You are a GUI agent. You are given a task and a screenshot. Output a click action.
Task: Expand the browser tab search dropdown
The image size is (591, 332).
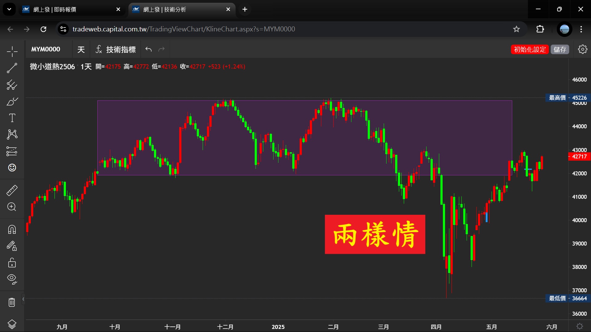tap(9, 9)
